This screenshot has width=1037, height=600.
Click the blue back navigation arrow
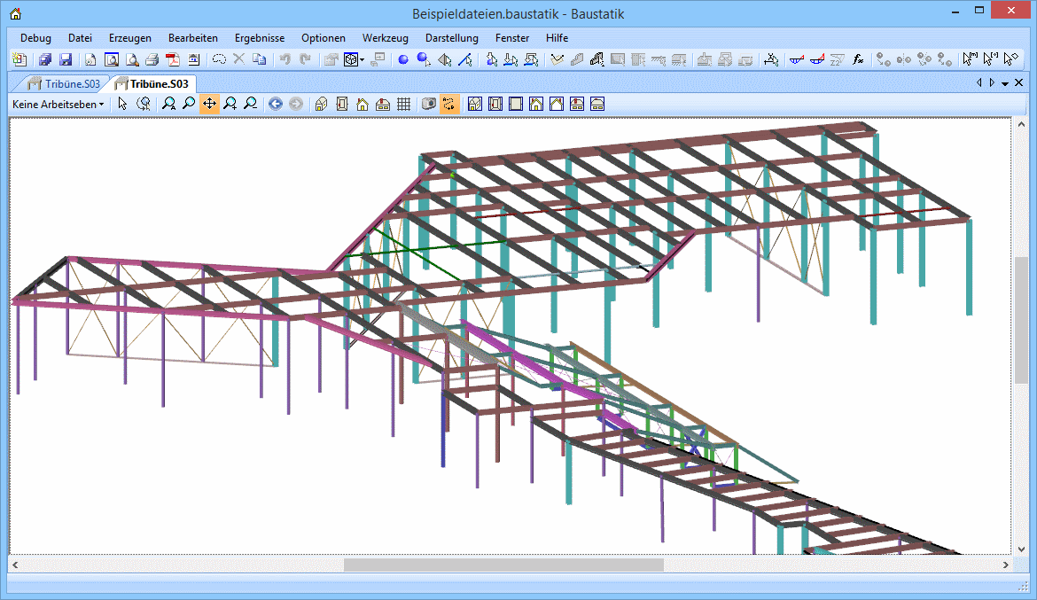[275, 104]
